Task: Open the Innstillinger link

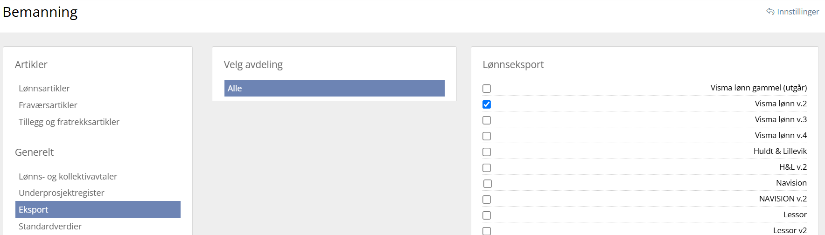Action: click(797, 12)
